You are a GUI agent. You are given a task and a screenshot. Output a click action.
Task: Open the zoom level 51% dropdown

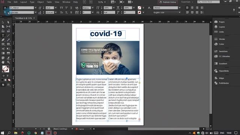pos(105,2)
